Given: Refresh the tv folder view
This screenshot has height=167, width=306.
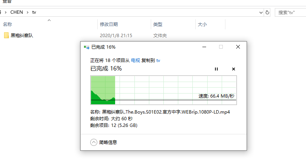Looking at the screenshot, I should click(x=267, y=13).
